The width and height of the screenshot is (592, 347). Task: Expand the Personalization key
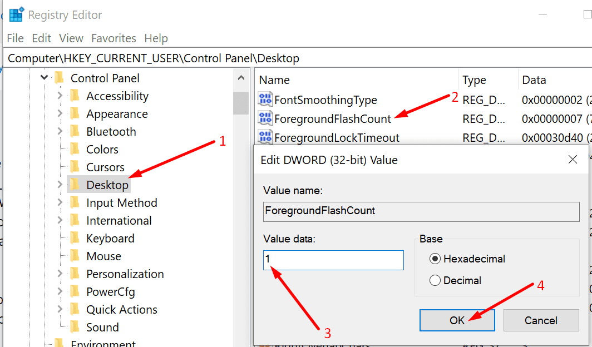click(60, 274)
